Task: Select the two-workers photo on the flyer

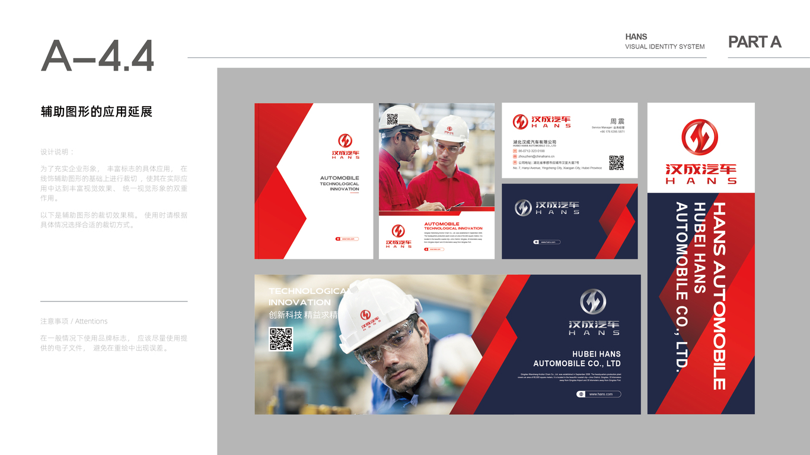Action: pos(436,156)
